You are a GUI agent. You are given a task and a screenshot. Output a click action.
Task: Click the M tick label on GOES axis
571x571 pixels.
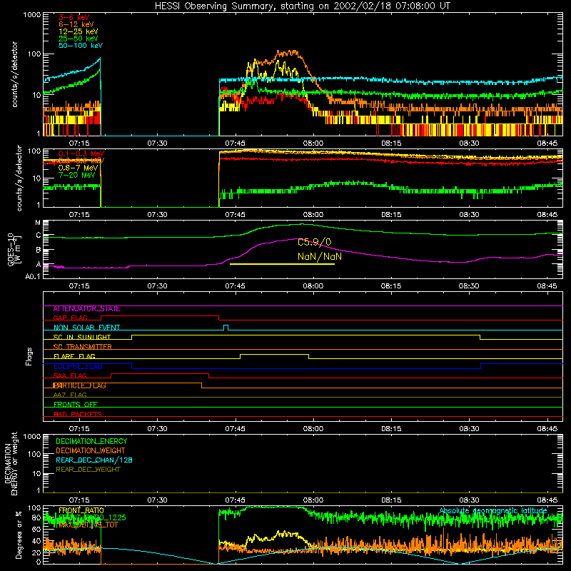[38, 223]
